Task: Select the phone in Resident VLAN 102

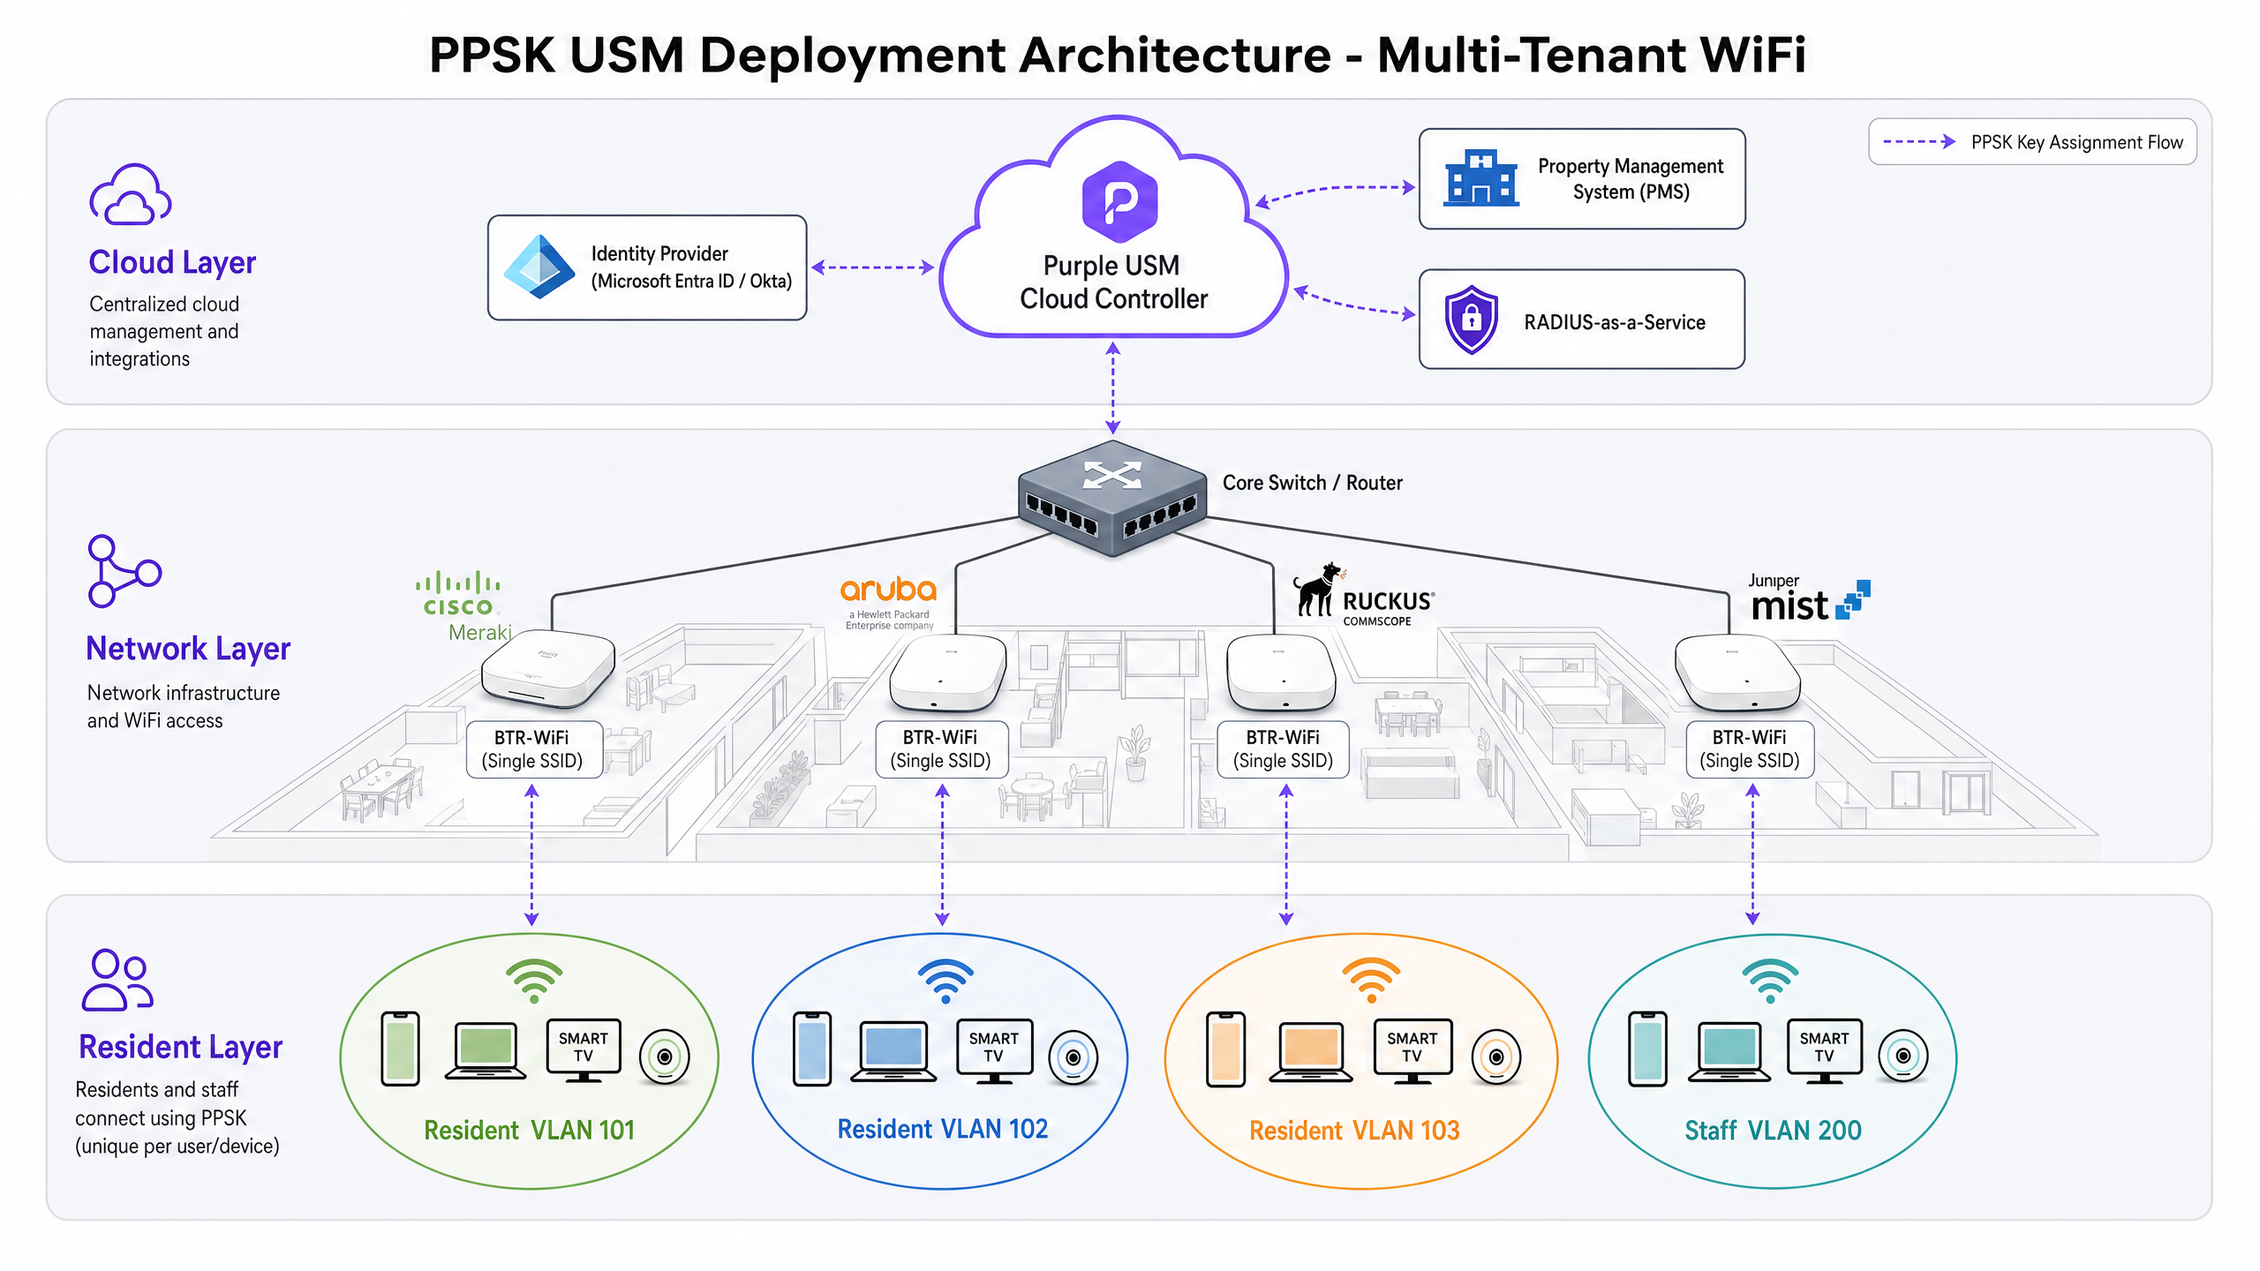Action: [812, 1049]
